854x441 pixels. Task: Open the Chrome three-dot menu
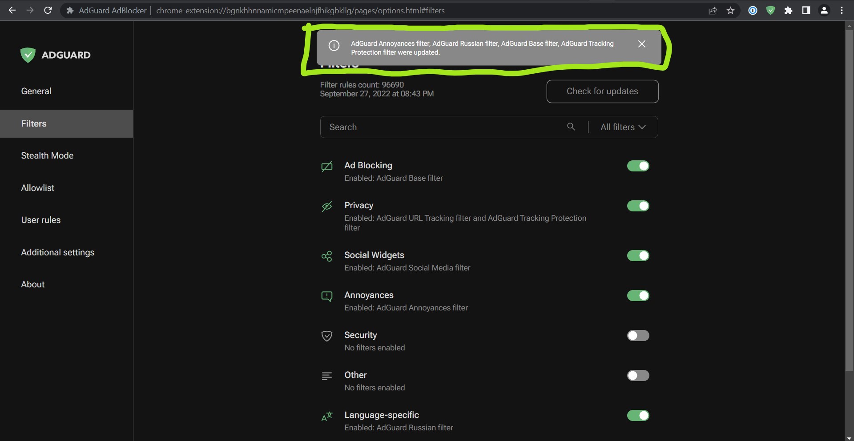point(842,11)
